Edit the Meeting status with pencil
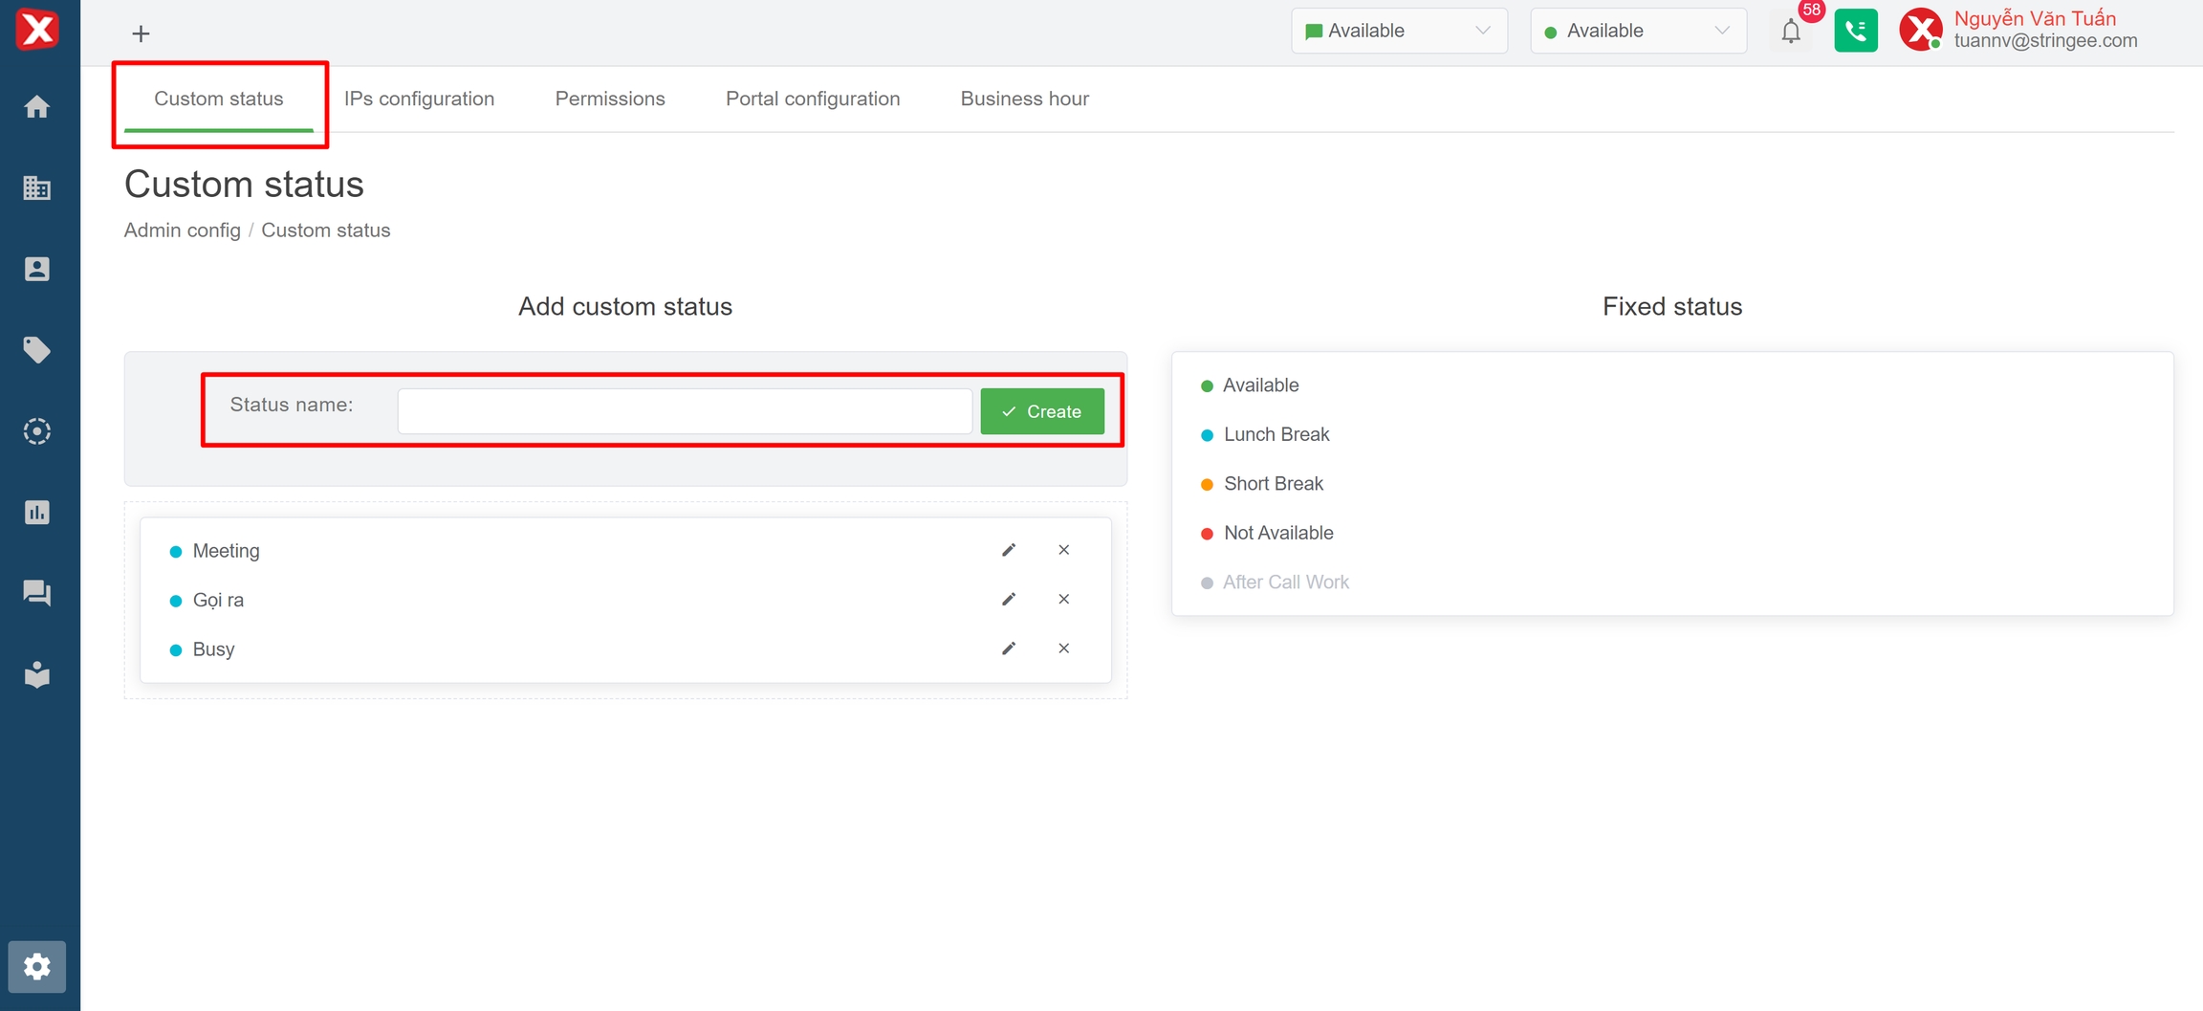 tap(1009, 550)
